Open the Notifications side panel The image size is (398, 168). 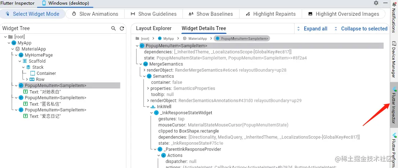click(394, 18)
